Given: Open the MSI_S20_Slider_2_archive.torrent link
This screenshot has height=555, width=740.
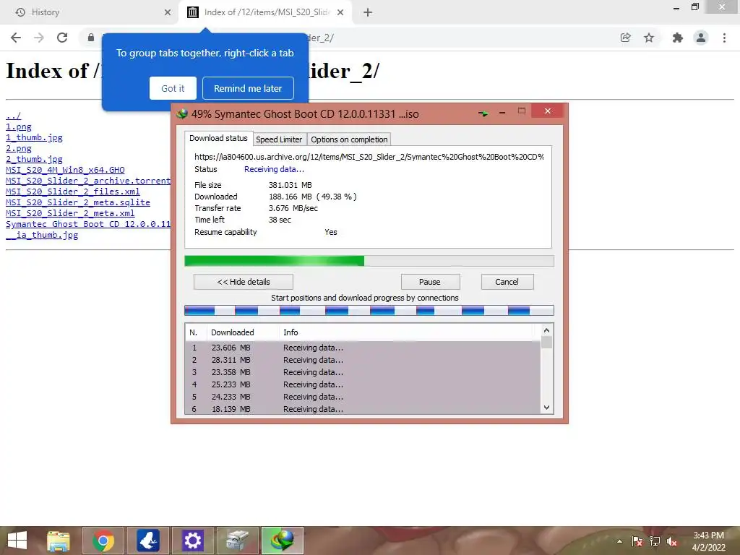Looking at the screenshot, I should click(88, 181).
